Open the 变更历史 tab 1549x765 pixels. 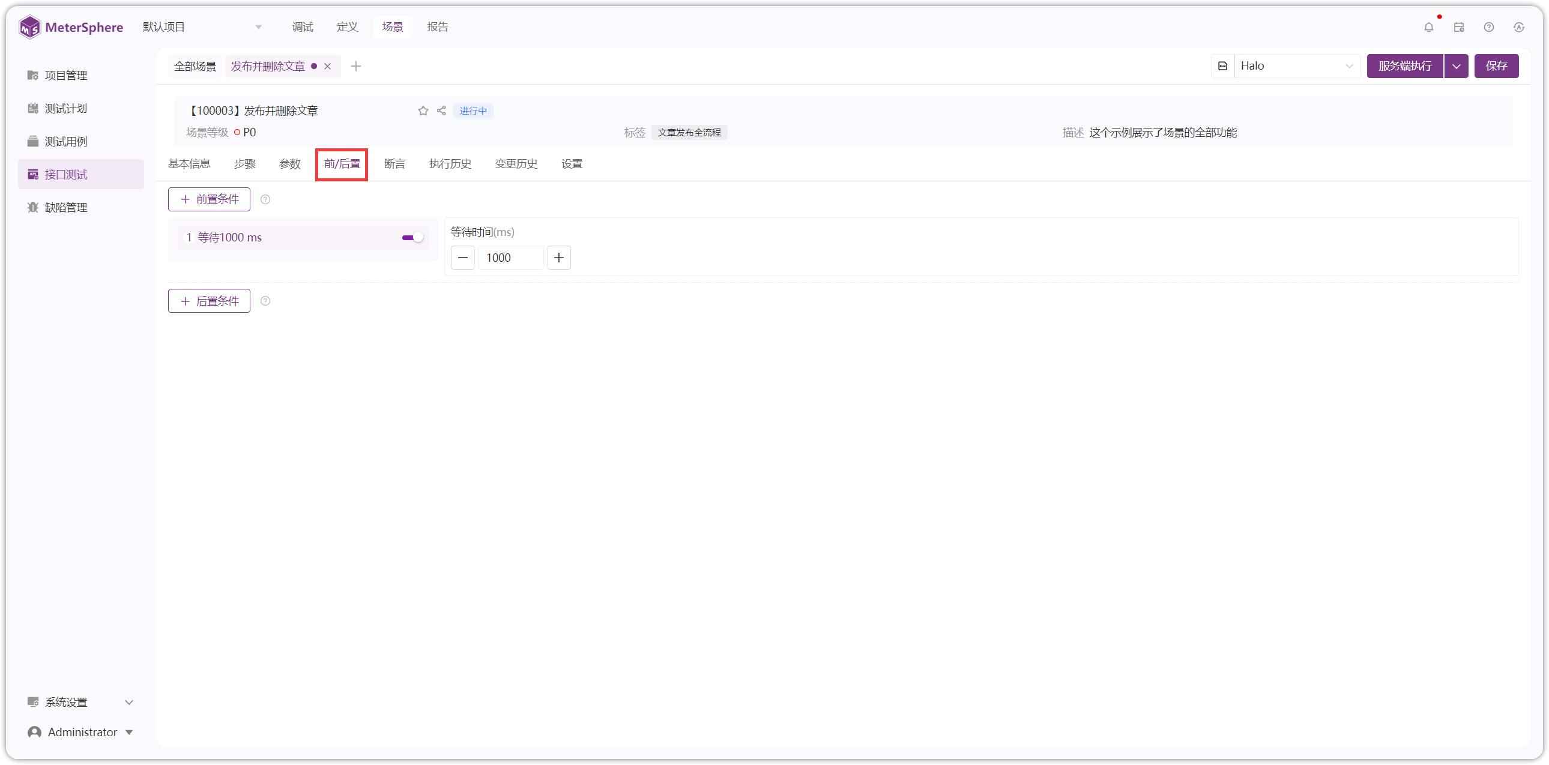coord(516,164)
